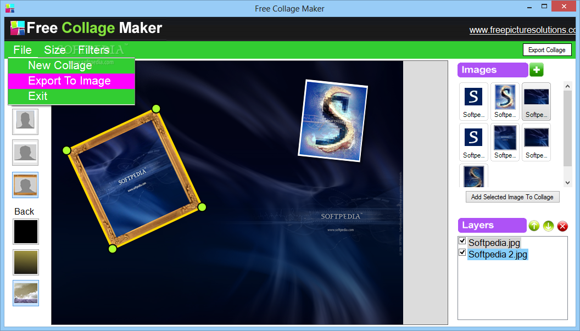Close the Free Collage Maker window
Image resolution: width=580 pixels, height=331 pixels.
(x=564, y=6)
